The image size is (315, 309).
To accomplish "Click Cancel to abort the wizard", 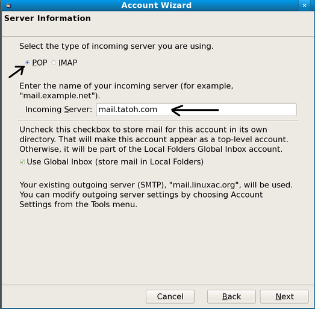I will pyautogui.click(x=170, y=296).
